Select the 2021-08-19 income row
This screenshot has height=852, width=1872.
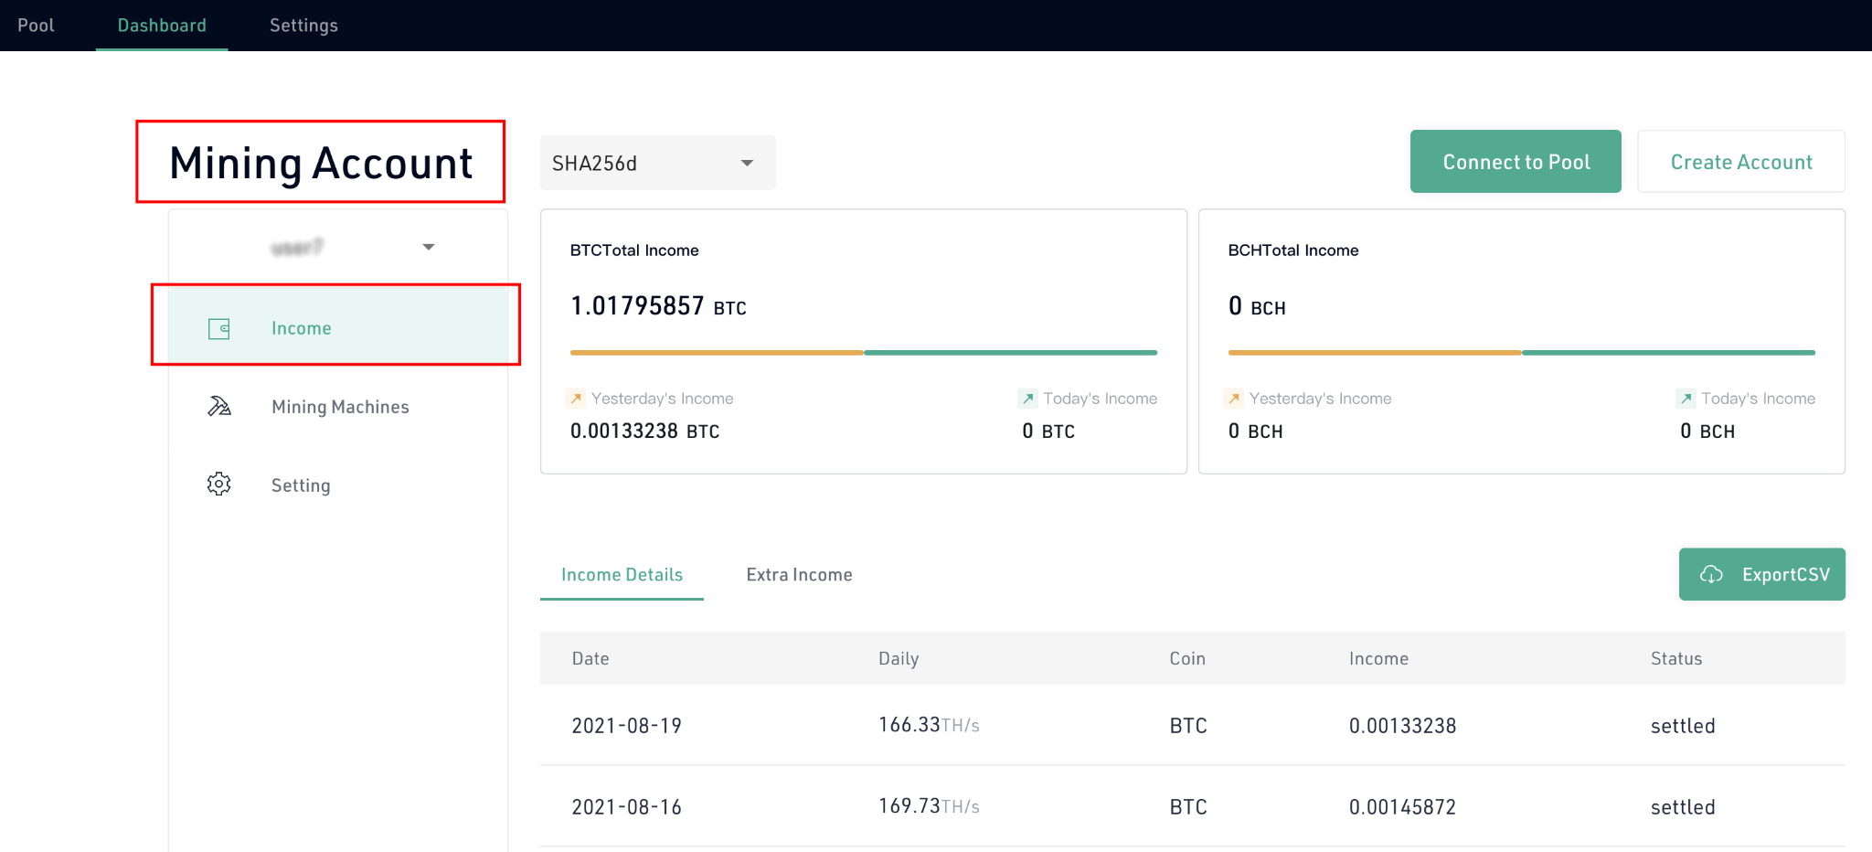[1193, 725]
